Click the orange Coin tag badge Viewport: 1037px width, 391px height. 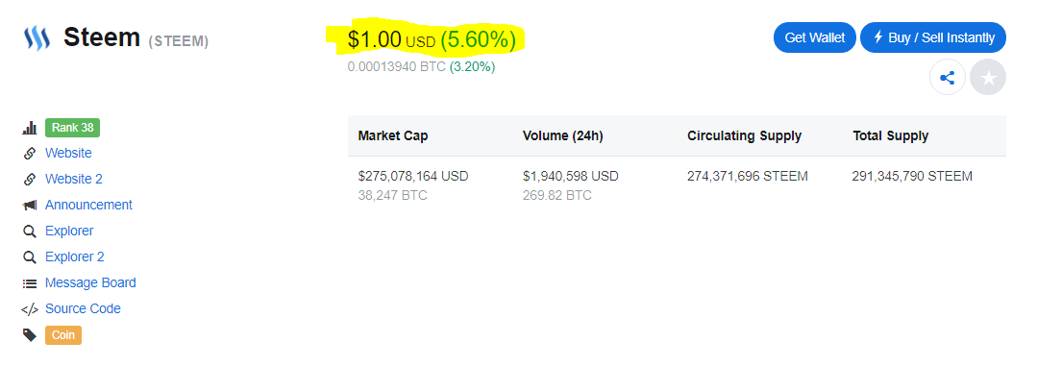[x=63, y=335]
